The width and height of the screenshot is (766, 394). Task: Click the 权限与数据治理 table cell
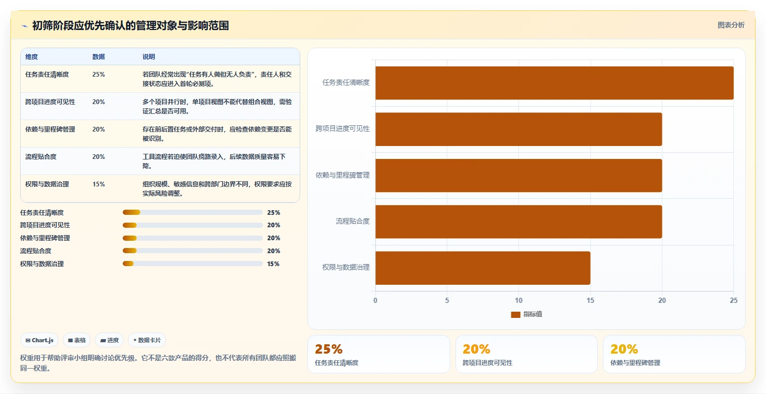(x=47, y=184)
